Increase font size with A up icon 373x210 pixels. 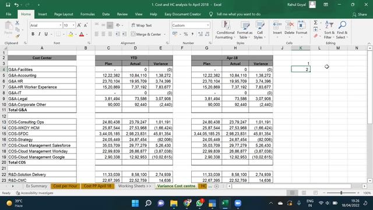click(79, 25)
